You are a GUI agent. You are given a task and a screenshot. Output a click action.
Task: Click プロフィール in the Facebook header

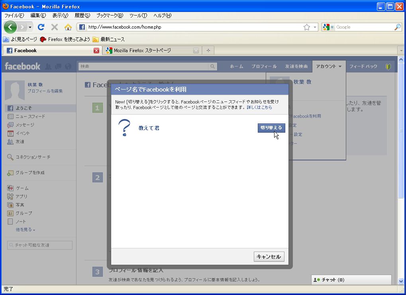264,66
